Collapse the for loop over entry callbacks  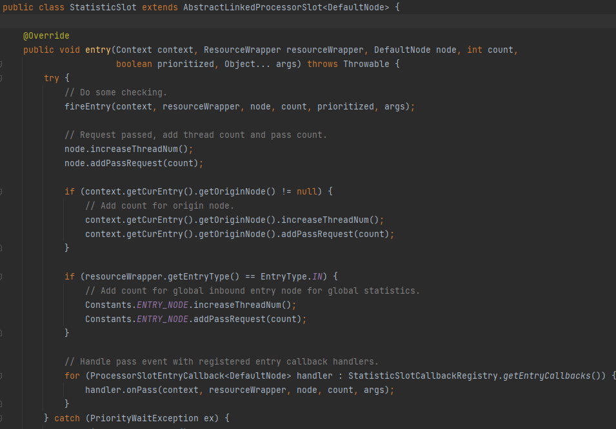coord(2,376)
